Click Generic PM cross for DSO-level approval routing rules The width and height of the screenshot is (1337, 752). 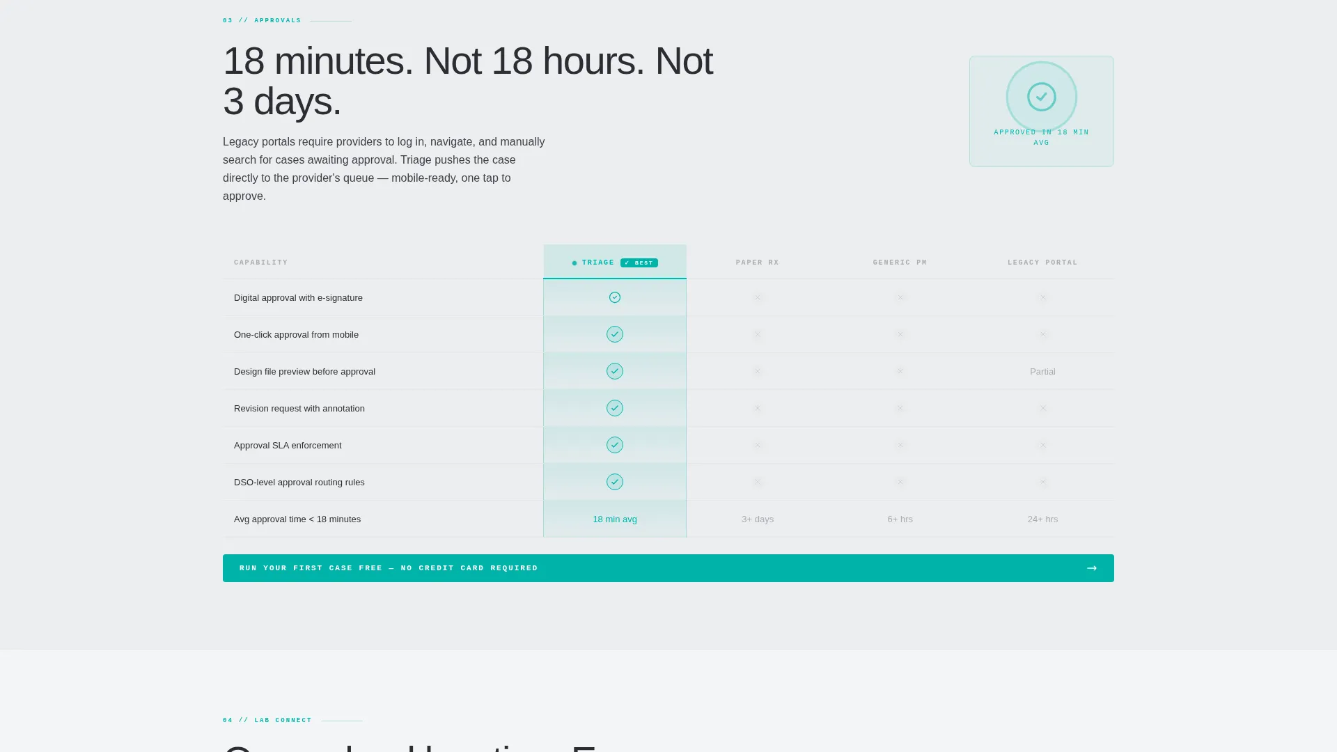900,482
